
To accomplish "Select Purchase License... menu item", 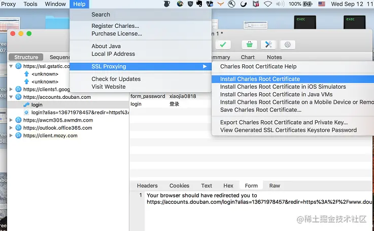I will [x=141, y=33].
